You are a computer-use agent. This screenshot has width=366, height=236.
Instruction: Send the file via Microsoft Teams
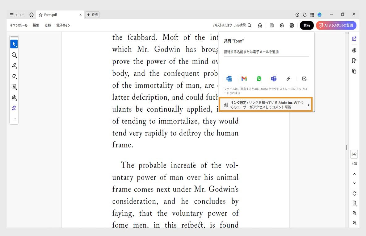click(273, 78)
